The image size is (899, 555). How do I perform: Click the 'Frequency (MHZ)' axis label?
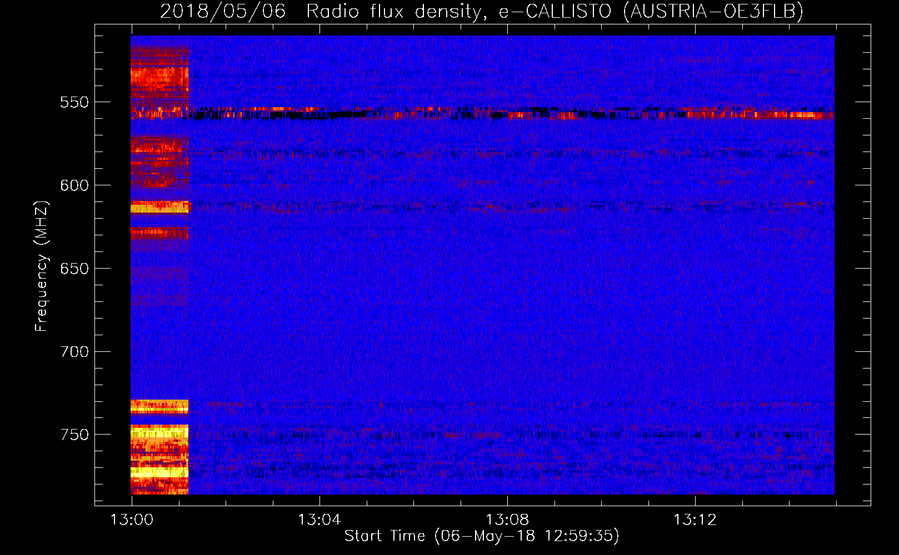tap(41, 266)
